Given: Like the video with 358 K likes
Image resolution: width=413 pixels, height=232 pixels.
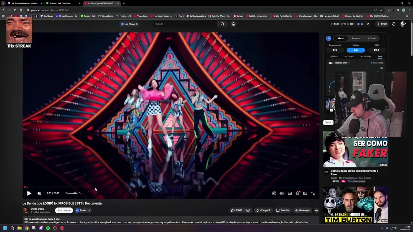Looking at the screenshot, I should (236, 210).
